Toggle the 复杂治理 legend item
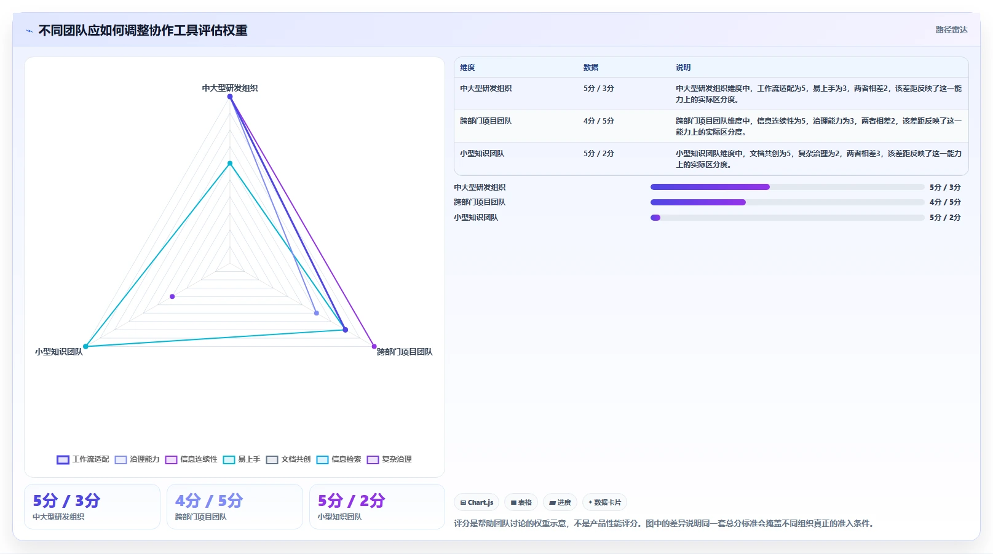The image size is (993, 554). pyautogui.click(x=389, y=460)
